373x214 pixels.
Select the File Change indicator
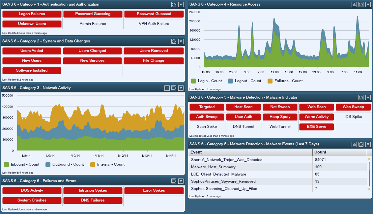pos(154,60)
